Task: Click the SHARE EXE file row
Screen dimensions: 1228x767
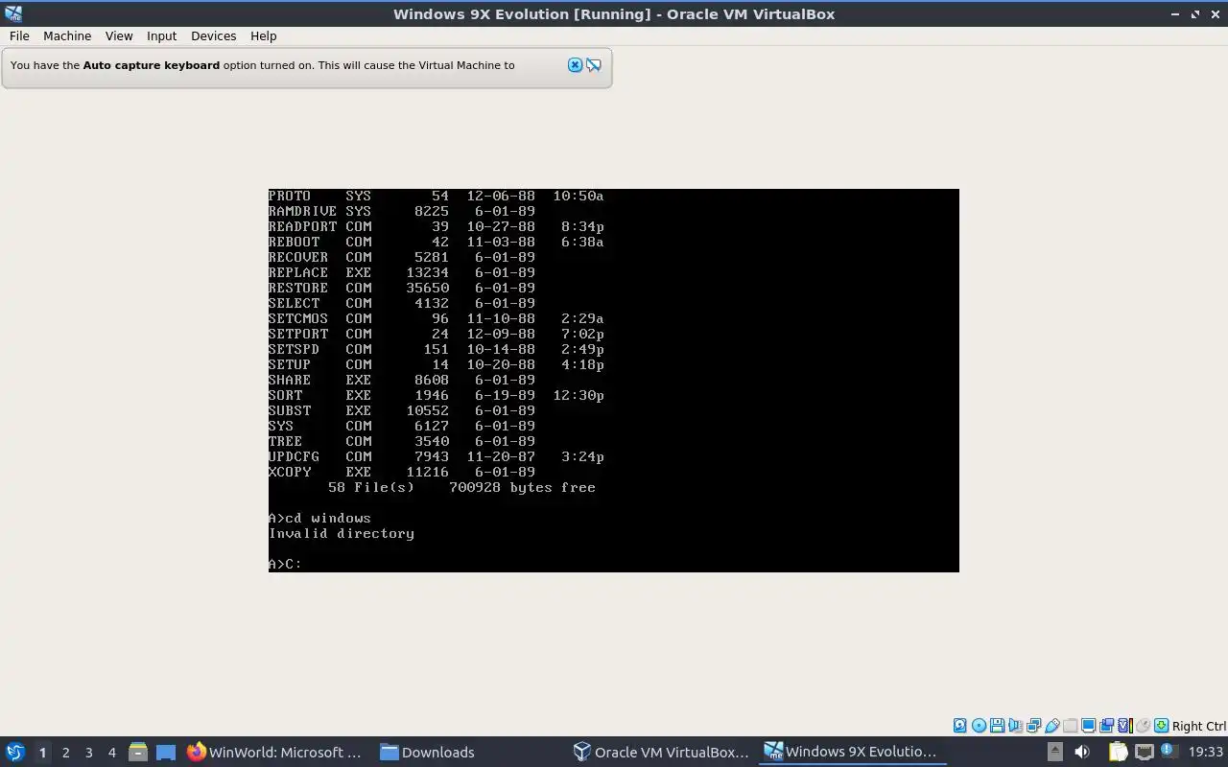Action: tap(402, 380)
